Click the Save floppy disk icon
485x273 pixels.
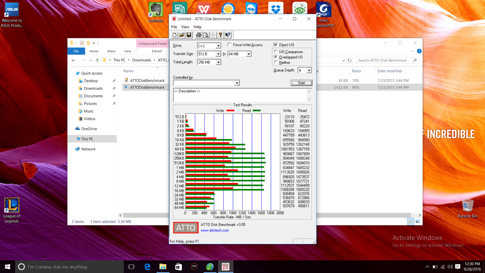[189, 35]
